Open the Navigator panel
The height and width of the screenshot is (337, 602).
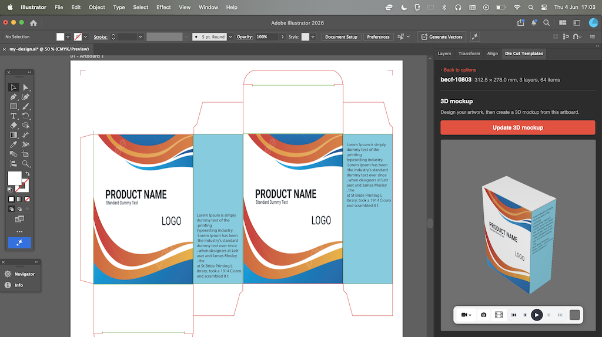click(x=20, y=274)
